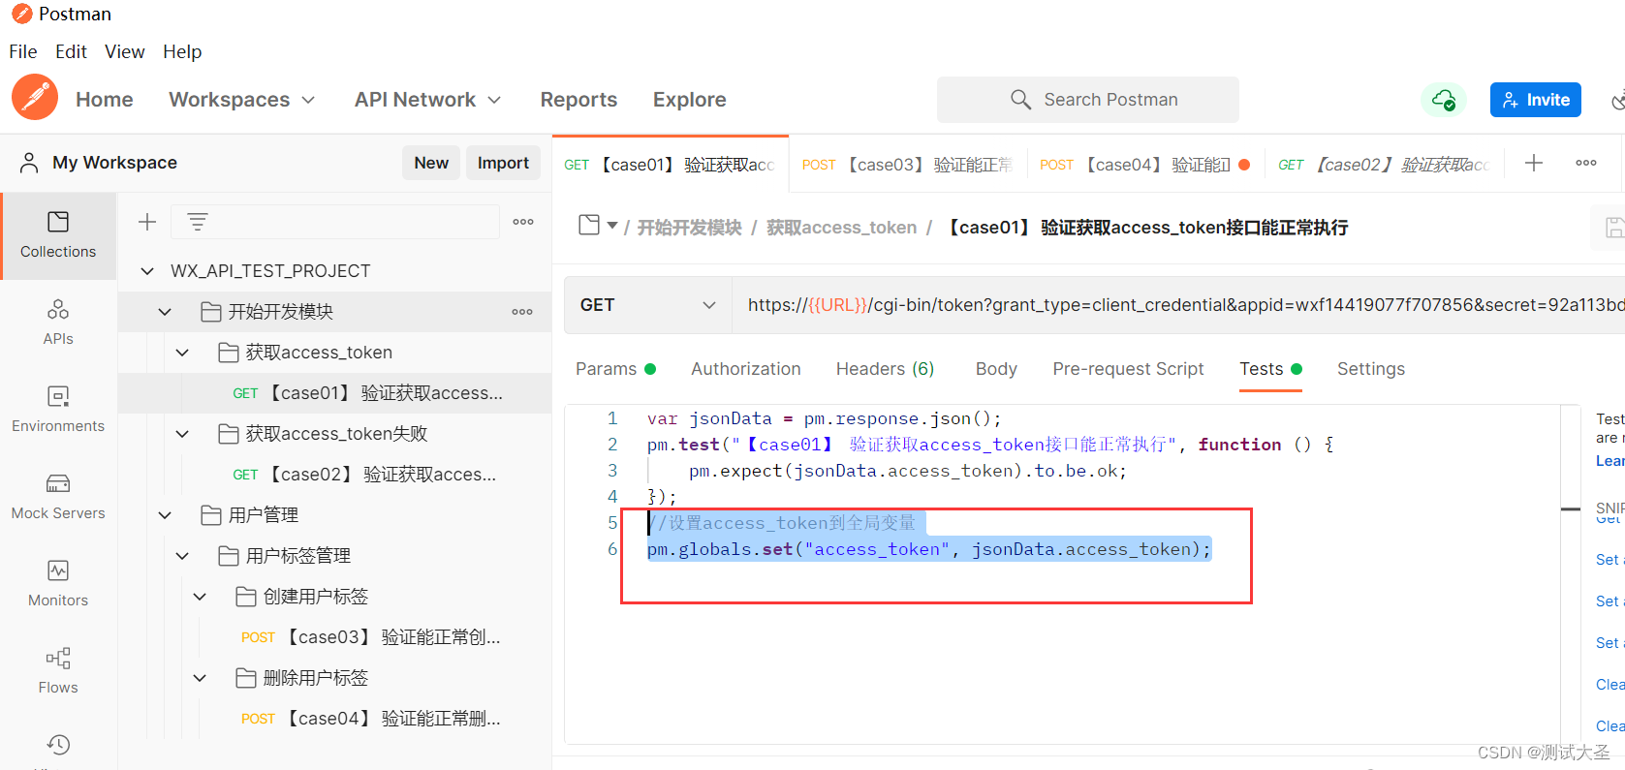1625x770 pixels.
Task: Open collections panel more options menu
Action: (523, 222)
